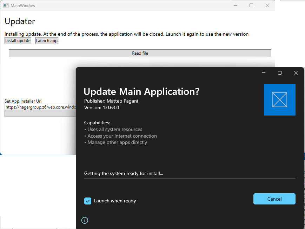Click the Capabilities: heading
305x229 pixels.
pyautogui.click(x=97, y=123)
